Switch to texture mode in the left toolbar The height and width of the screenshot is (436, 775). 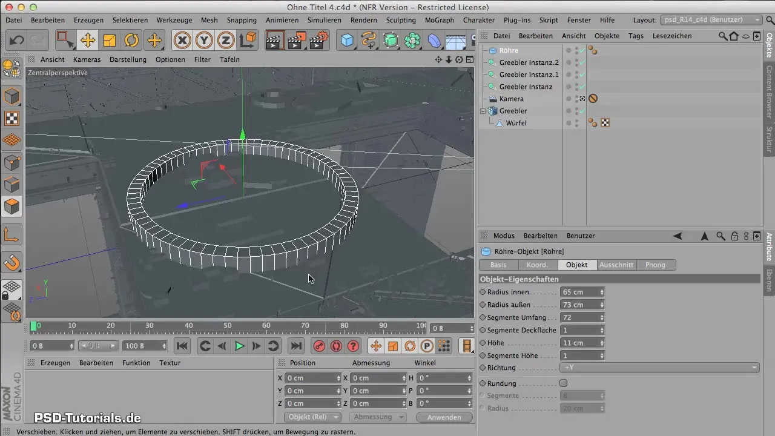click(12, 118)
